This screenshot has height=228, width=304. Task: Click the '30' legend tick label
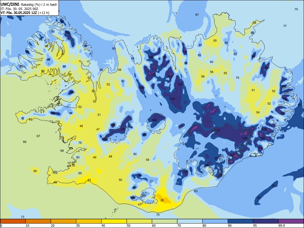pyautogui.click(x=78, y=226)
